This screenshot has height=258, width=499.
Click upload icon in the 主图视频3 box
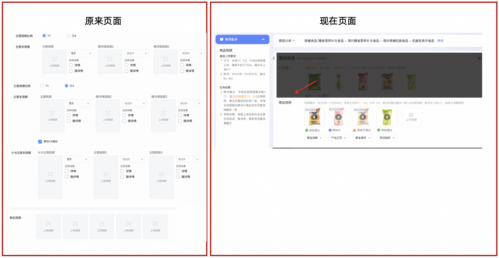161,174
